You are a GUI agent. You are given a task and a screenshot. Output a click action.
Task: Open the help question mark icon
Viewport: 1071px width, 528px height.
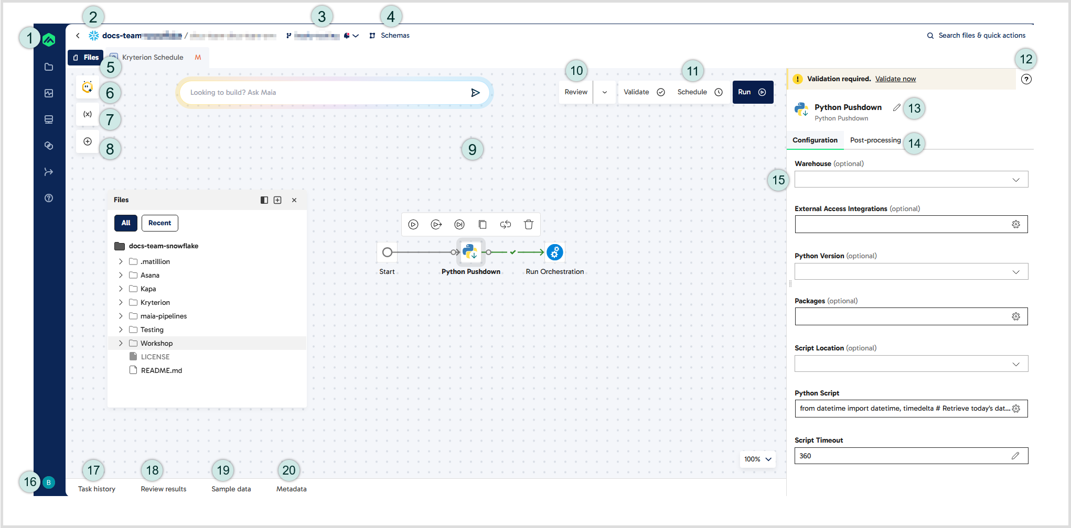coord(1026,79)
